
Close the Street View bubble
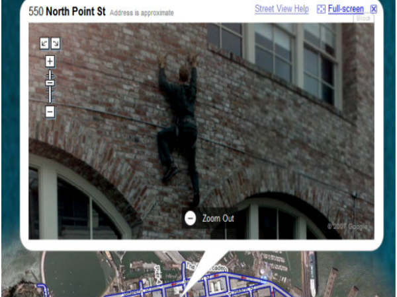point(373,9)
